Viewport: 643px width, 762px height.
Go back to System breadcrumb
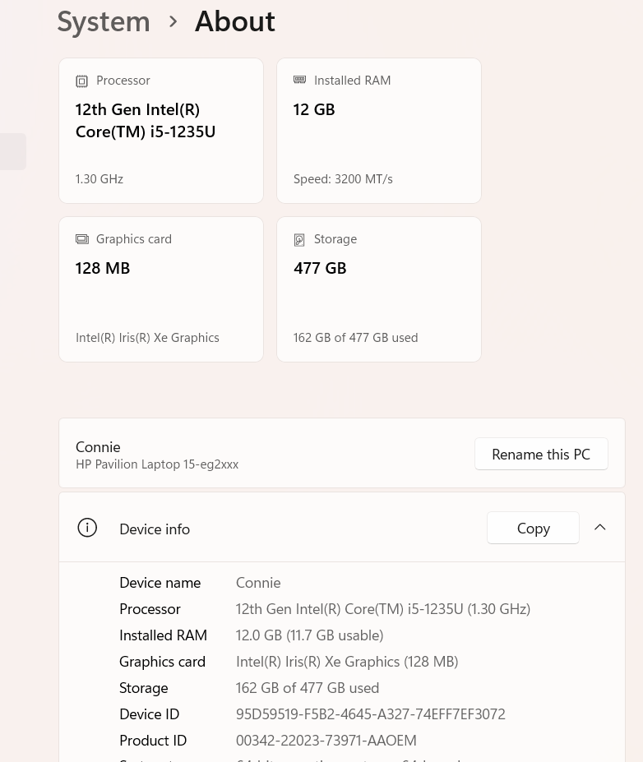click(104, 22)
